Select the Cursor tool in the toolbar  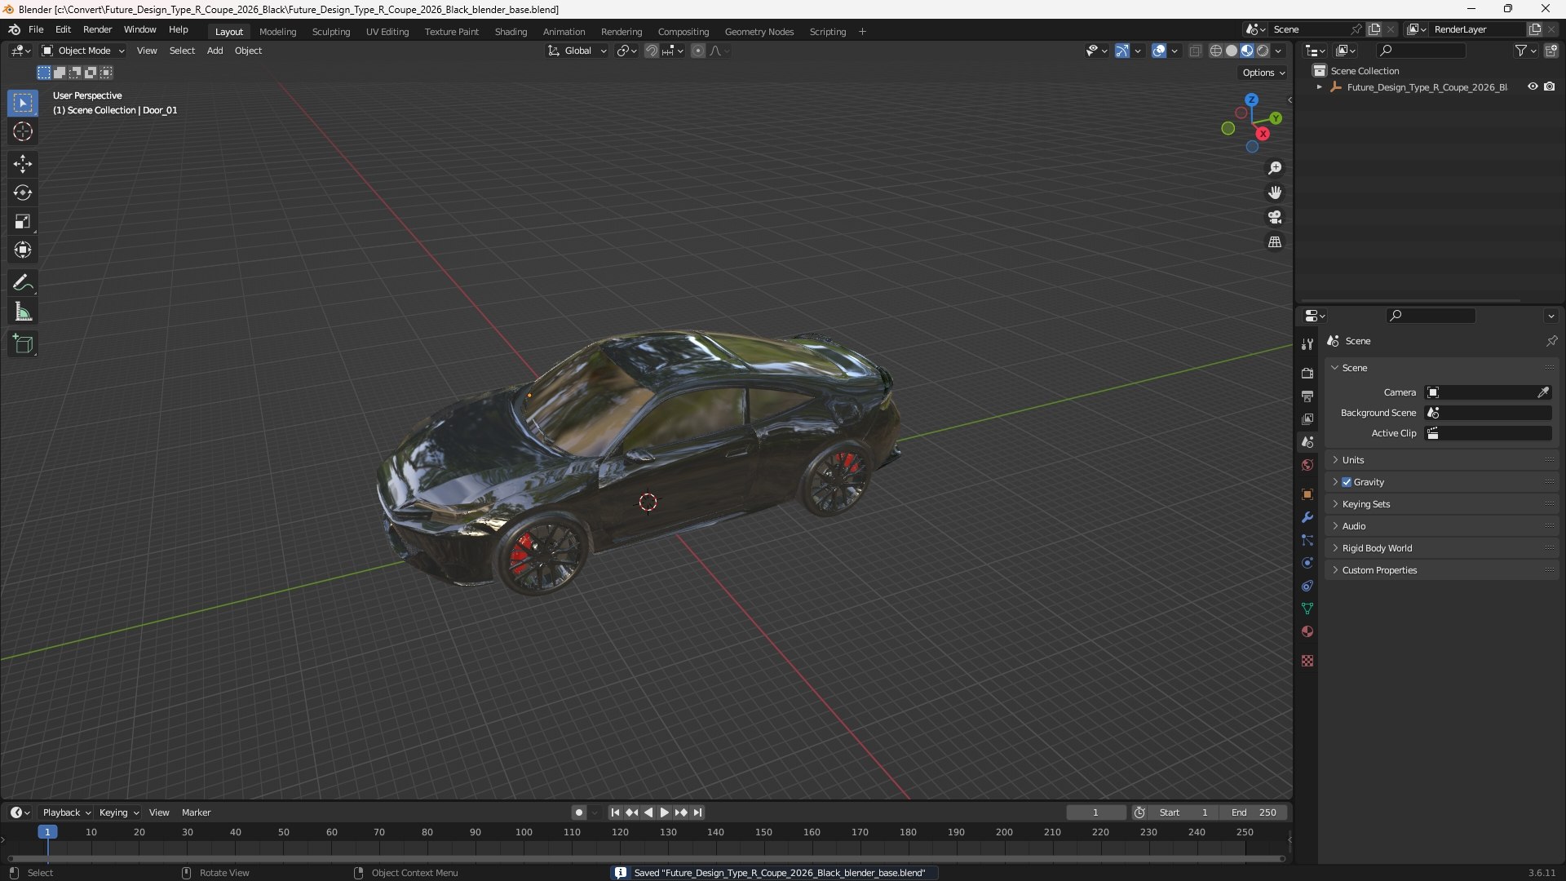[x=23, y=131]
